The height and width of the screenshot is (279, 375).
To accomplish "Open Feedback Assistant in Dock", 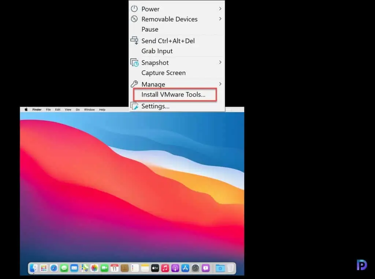I will [x=206, y=268].
